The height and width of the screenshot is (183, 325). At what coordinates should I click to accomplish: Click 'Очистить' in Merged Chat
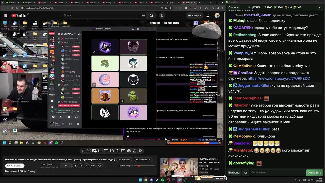coord(233,7)
